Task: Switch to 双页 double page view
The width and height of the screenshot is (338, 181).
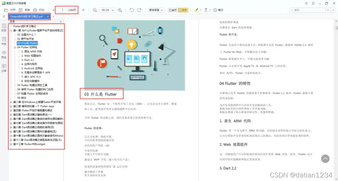Action: point(183,10)
